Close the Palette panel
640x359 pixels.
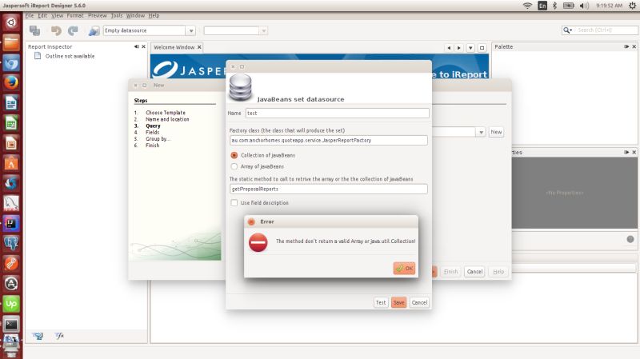click(634, 46)
